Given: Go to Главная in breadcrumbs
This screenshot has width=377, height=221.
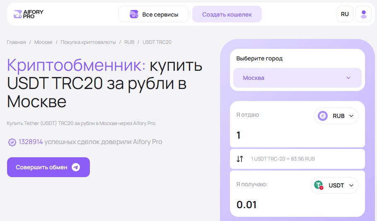Looking at the screenshot, I should click(x=16, y=42).
